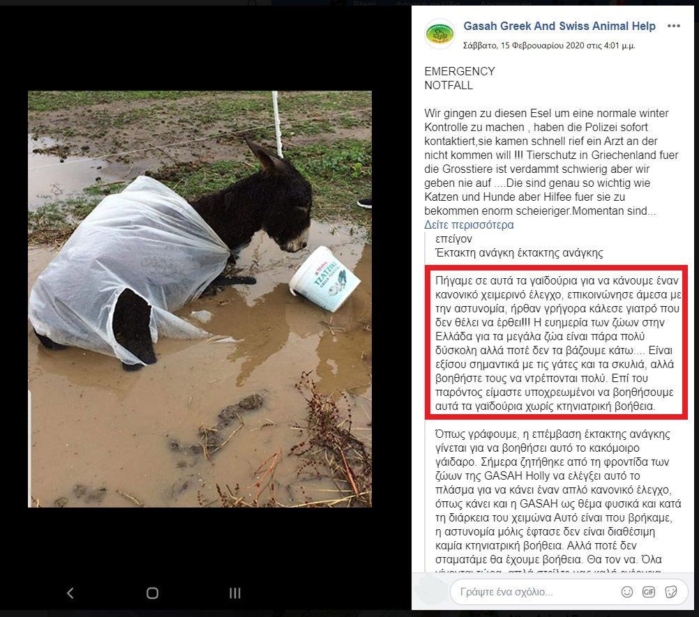Image resolution: width=699 pixels, height=617 pixels.
Task: Tap the Android back arrow
Action: click(70, 593)
